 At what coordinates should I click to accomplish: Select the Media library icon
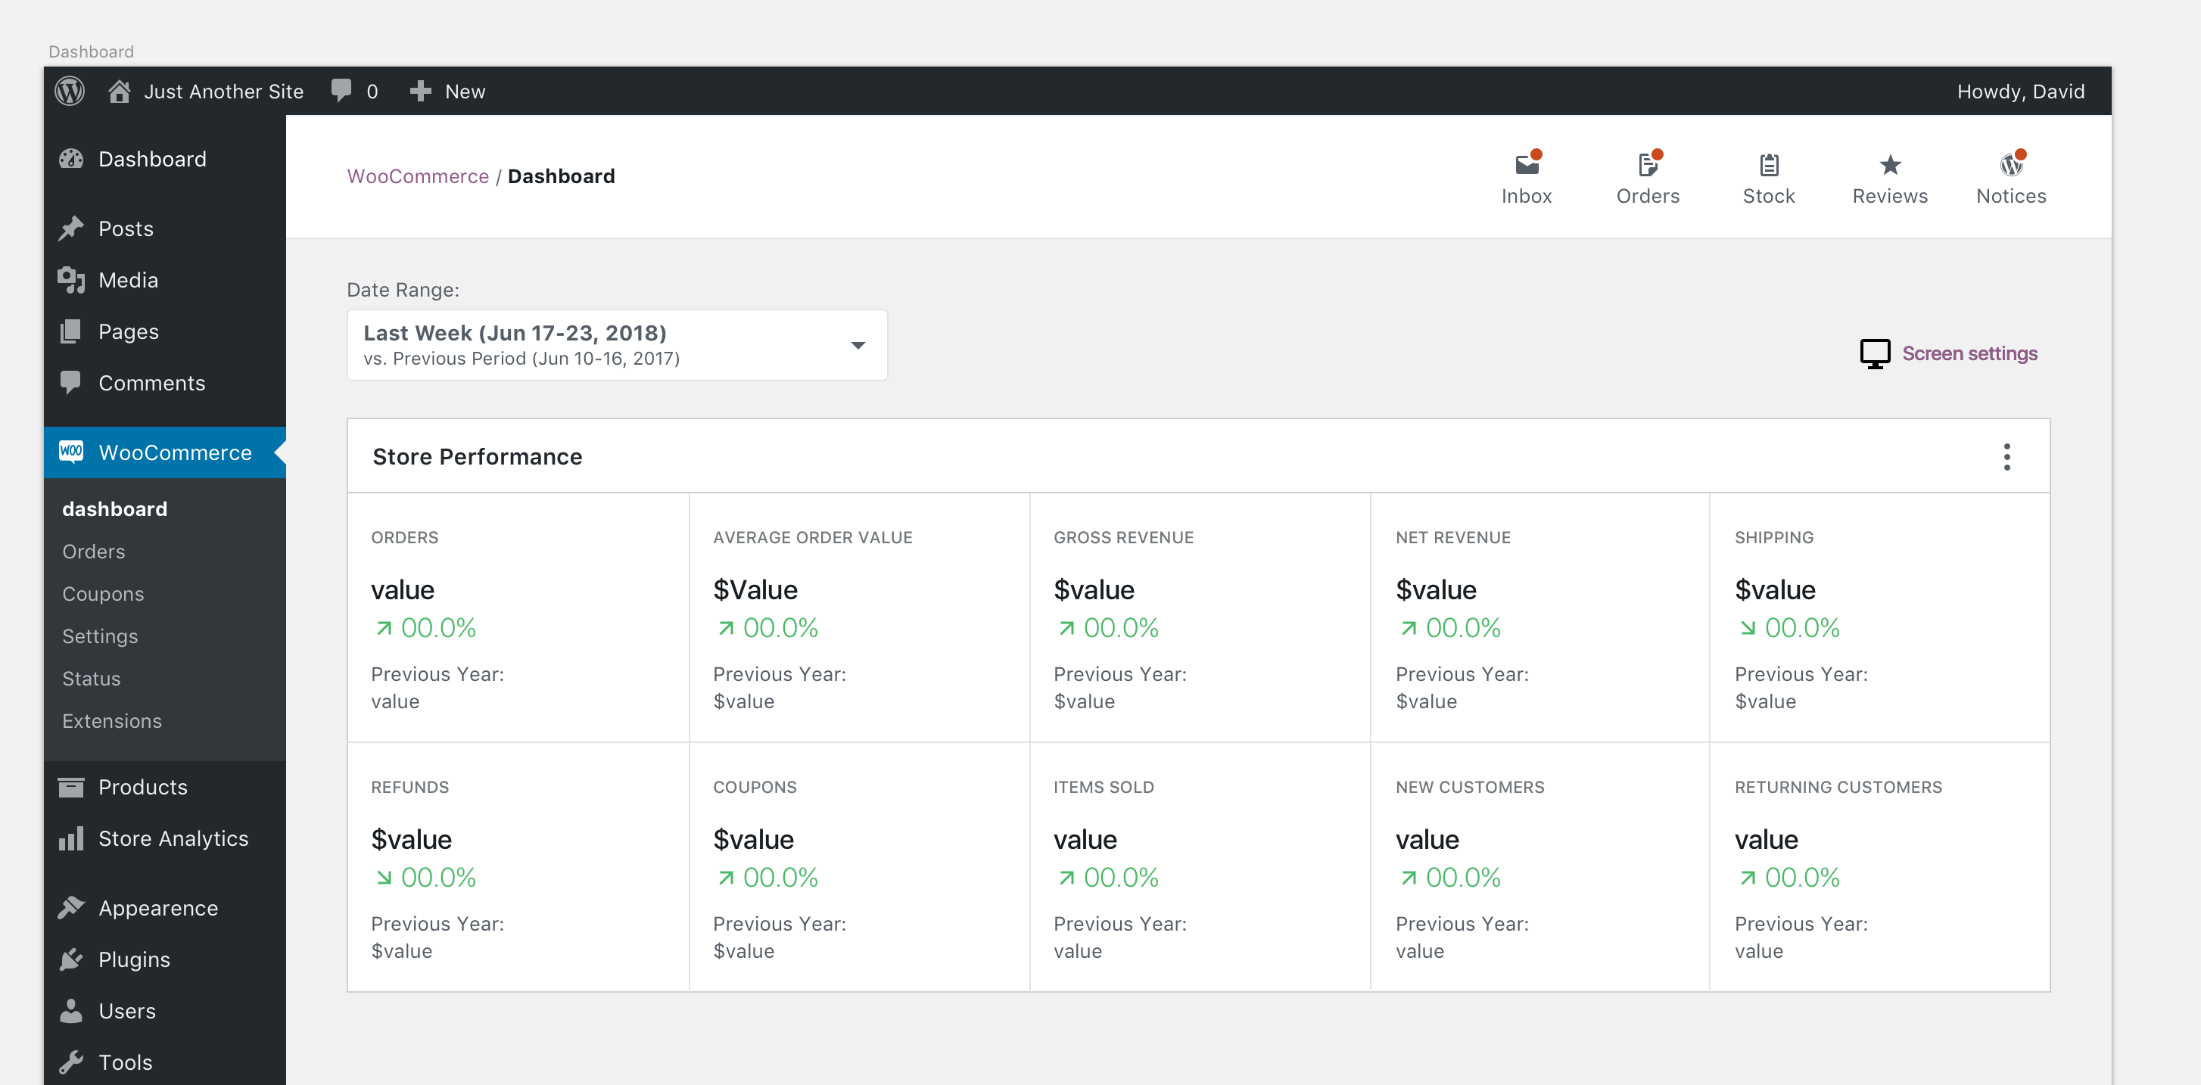coord(72,279)
